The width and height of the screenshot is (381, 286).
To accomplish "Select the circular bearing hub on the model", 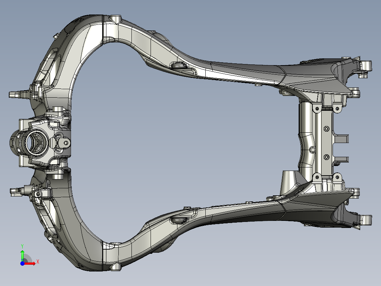I will tap(36, 143).
